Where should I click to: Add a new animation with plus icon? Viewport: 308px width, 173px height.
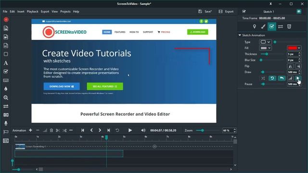pos(30,130)
